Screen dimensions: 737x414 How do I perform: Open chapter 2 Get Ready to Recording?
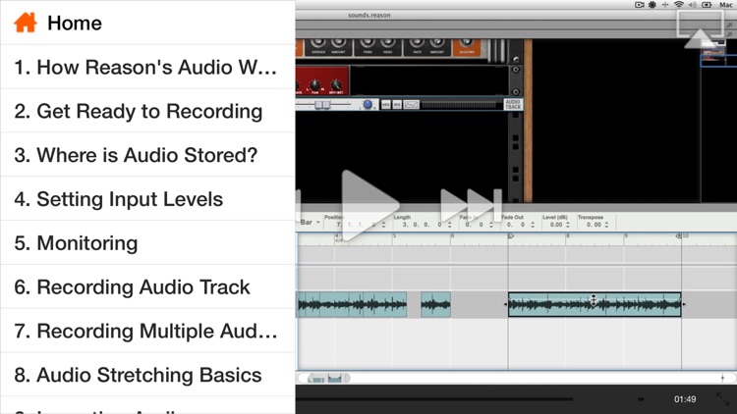pyautogui.click(x=147, y=111)
